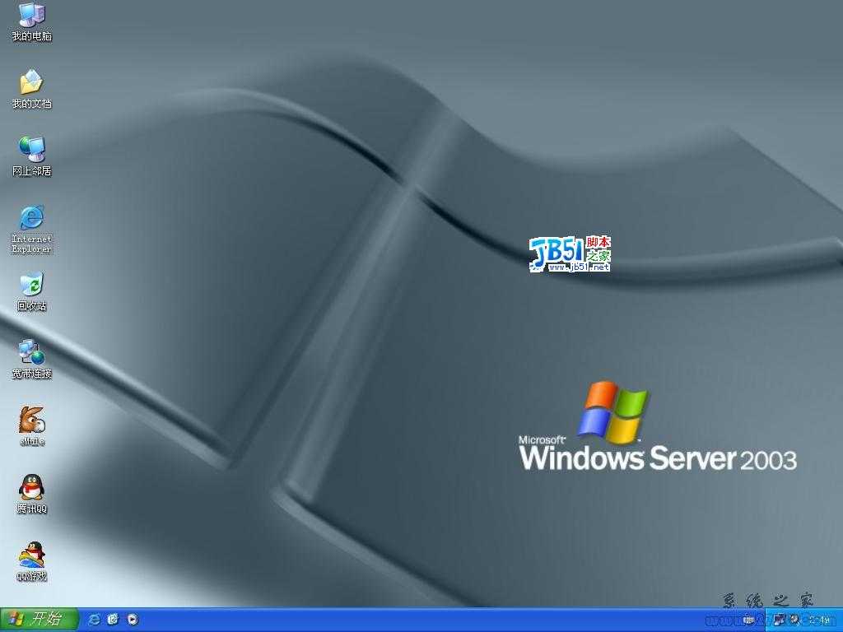843x632 pixels.
Task: Launch Internet Explorer from Quick Launch
Action: (x=94, y=620)
